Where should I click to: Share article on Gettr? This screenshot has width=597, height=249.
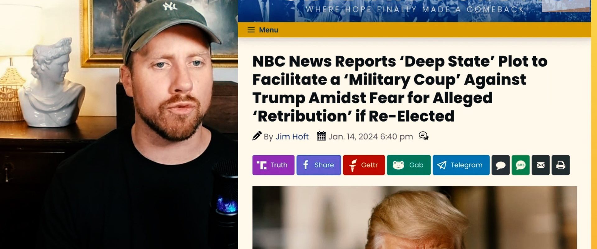364,165
